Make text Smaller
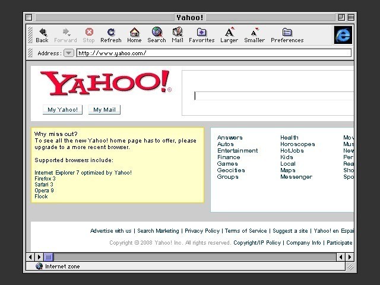The height and width of the screenshot is (285, 380). [x=255, y=36]
